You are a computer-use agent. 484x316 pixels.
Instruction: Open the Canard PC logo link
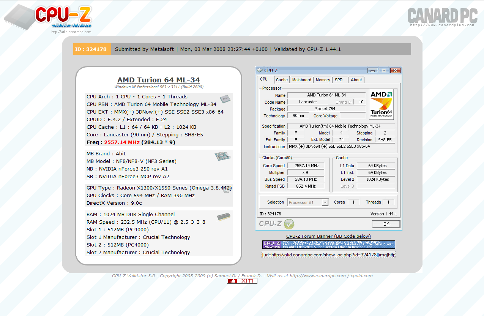point(442,17)
